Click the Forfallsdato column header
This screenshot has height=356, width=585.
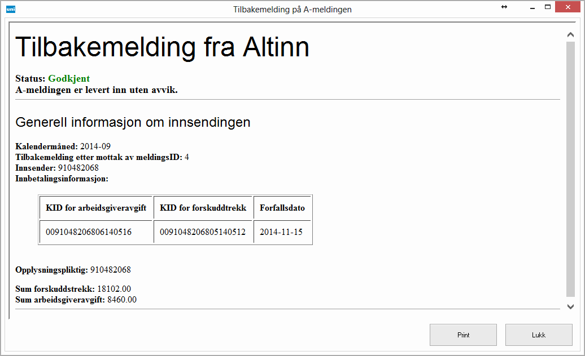(x=282, y=208)
